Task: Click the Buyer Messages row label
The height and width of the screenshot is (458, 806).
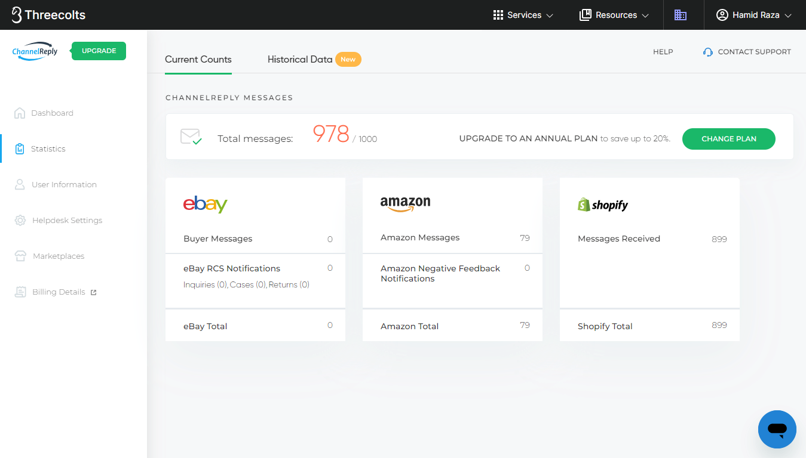Action: coord(218,239)
